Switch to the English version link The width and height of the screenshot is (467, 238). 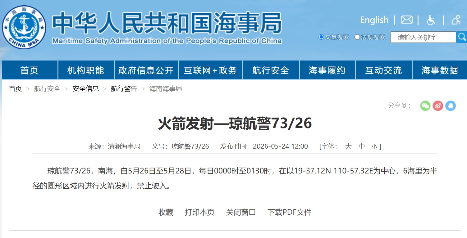374,20
